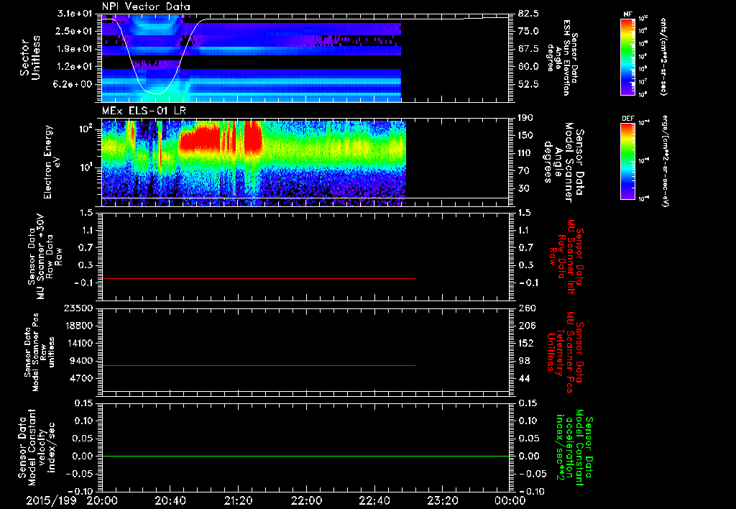Click the 190 scanner angle tick
This screenshot has height=509, width=736.
point(525,118)
